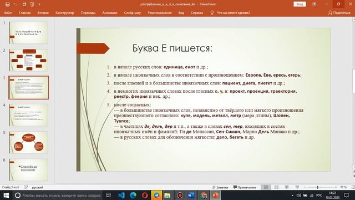Viewport: 355px width, 200px height.
Task: Click the zoom in plus button
Action: tap(336, 187)
